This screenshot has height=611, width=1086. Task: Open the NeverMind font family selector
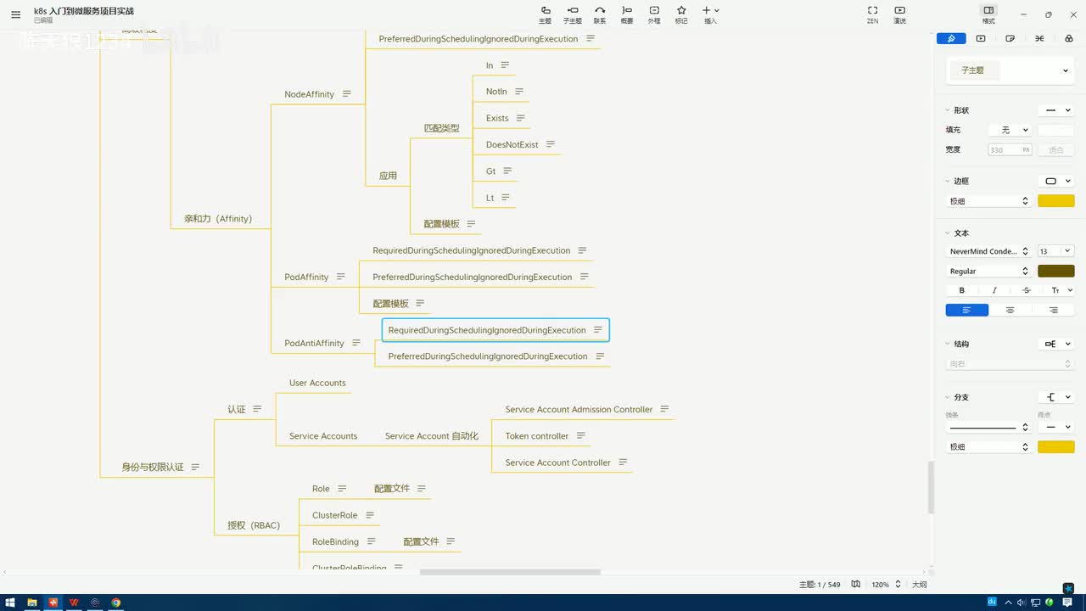988,251
